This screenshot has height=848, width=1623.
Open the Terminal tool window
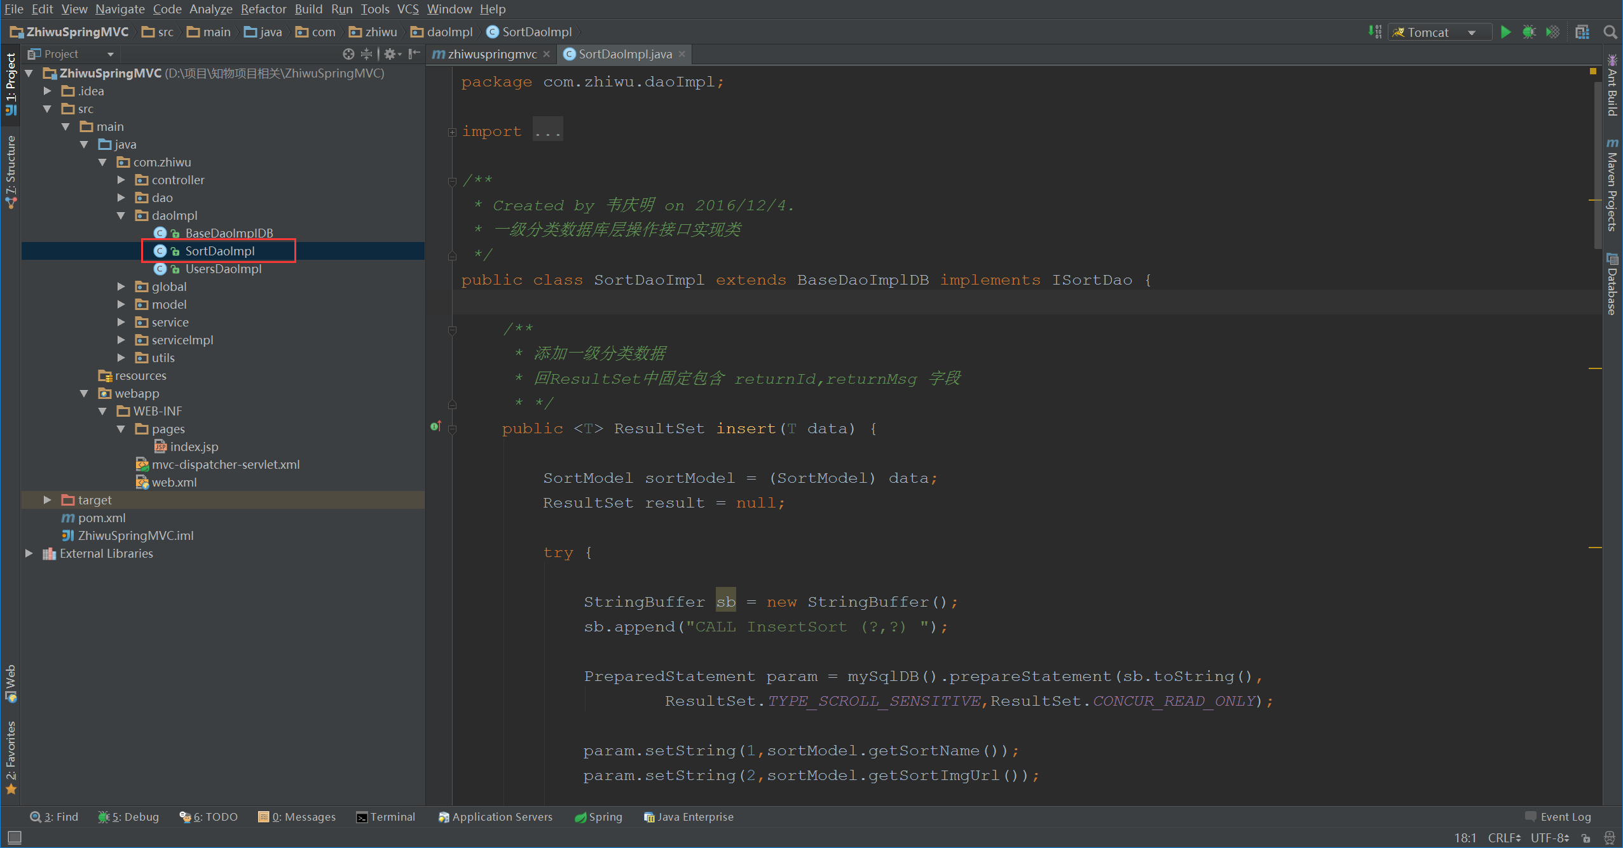[386, 817]
